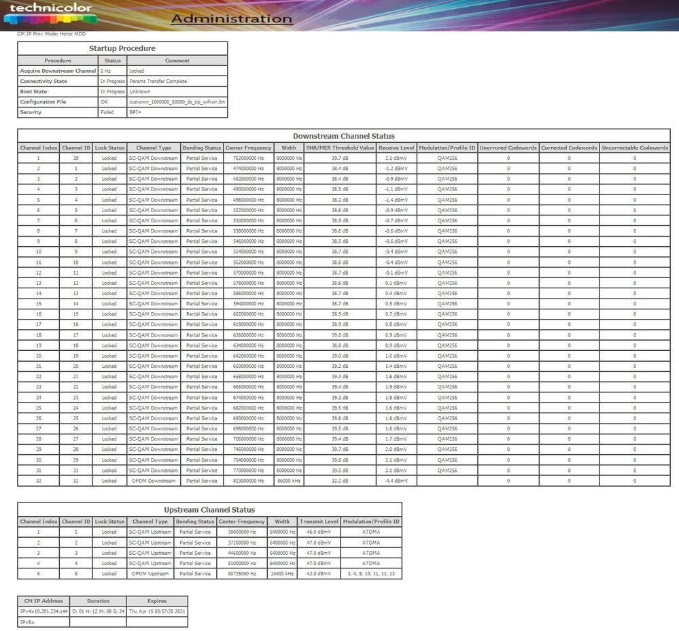This screenshot has width=679, height=631.
Task: Click the 'Unerrored Codewords' column header
Action: (508, 148)
